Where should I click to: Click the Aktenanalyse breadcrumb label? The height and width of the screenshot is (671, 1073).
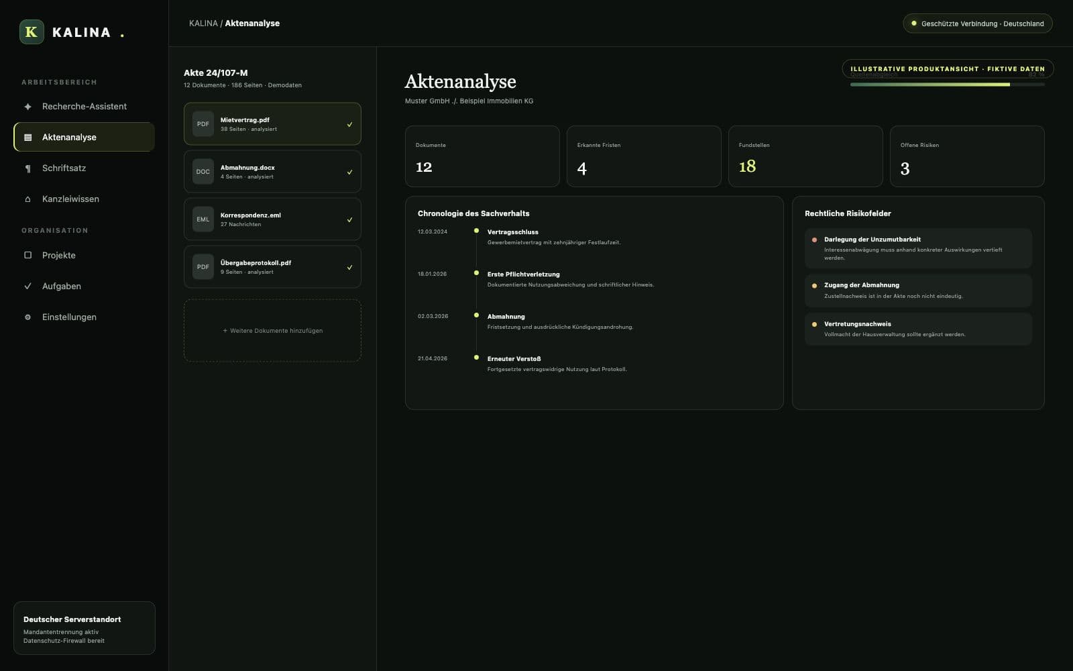coord(252,23)
